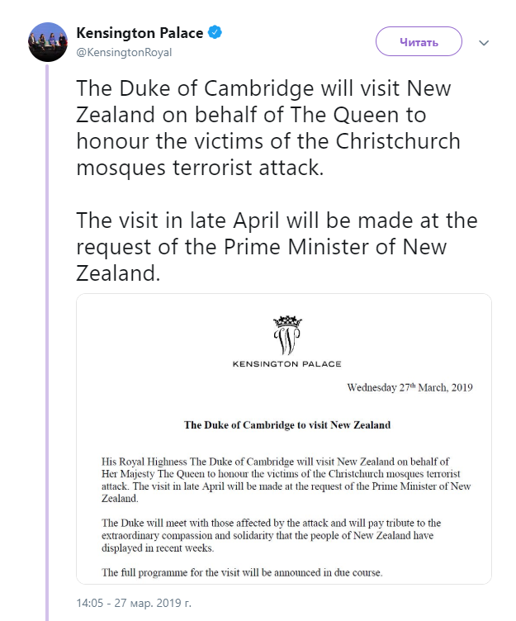The image size is (516, 621).
Task: Open the Kensington Palace display name
Action: point(139,34)
